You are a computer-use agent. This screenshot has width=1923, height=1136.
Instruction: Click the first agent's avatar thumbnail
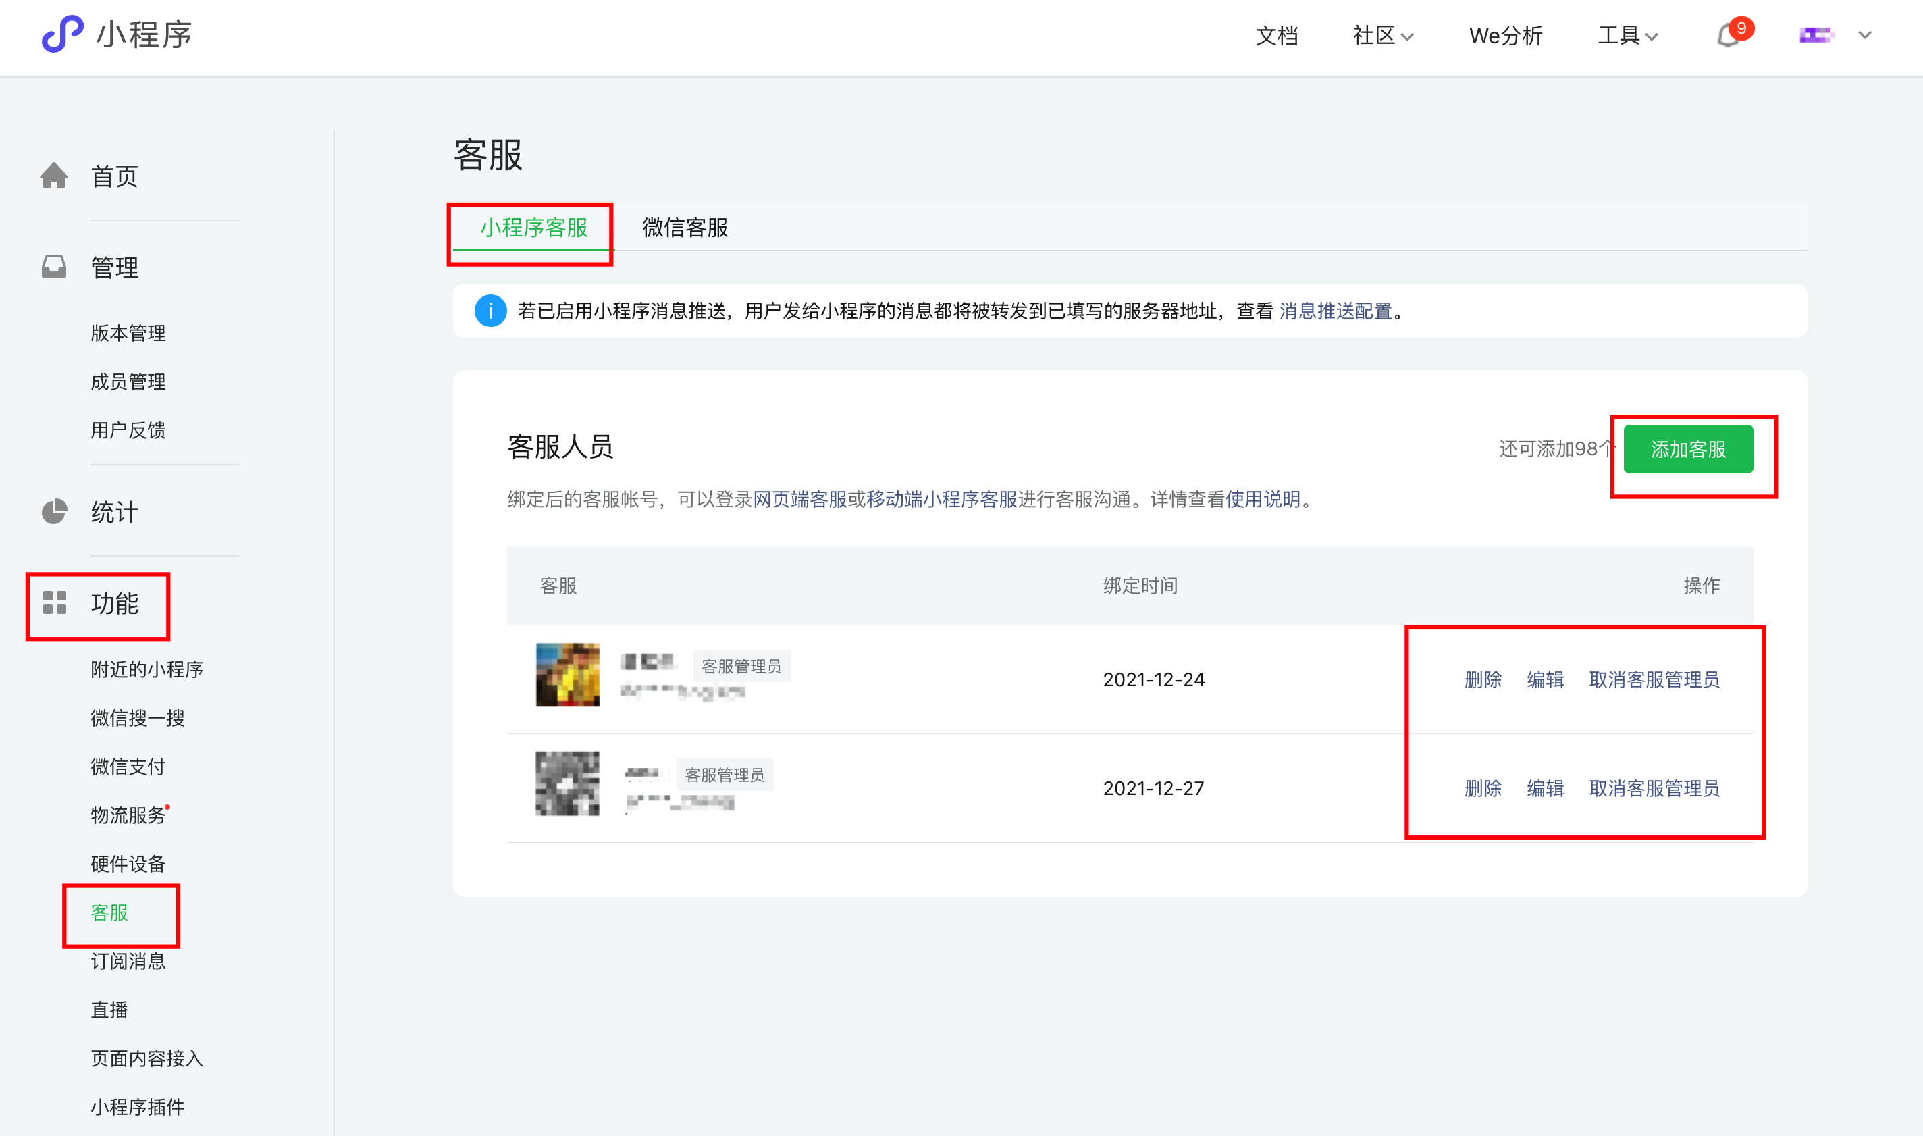[x=567, y=675]
